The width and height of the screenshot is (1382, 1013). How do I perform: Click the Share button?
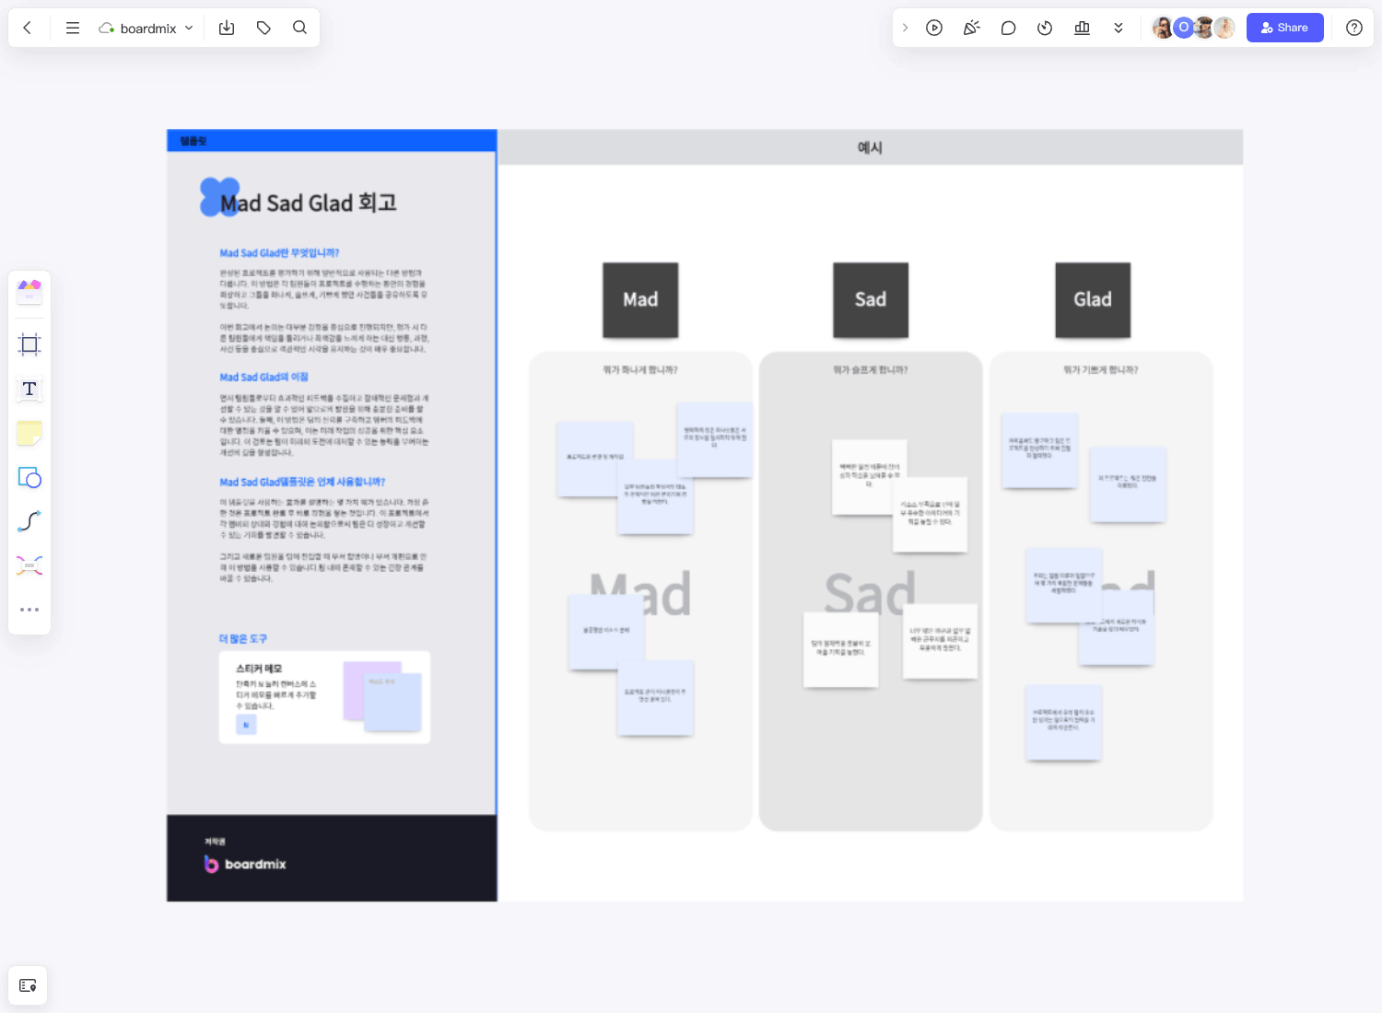(1284, 28)
